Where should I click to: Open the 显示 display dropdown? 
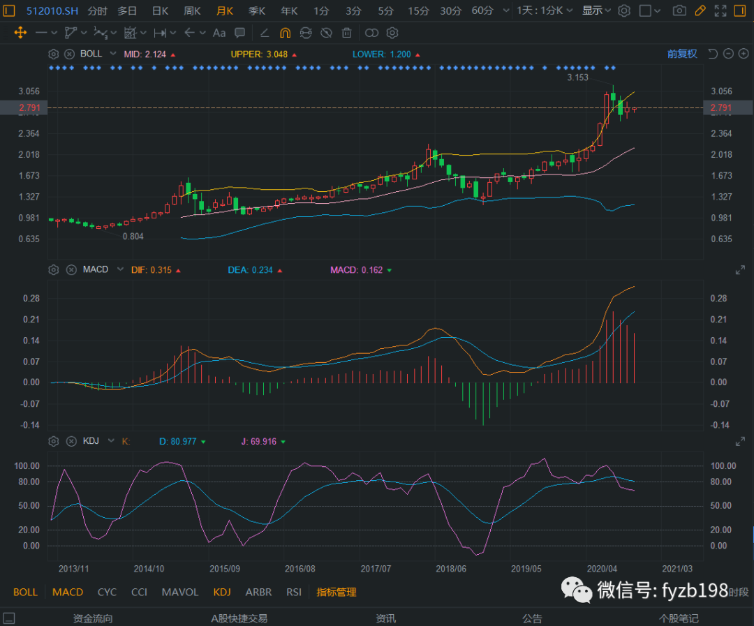(x=597, y=11)
